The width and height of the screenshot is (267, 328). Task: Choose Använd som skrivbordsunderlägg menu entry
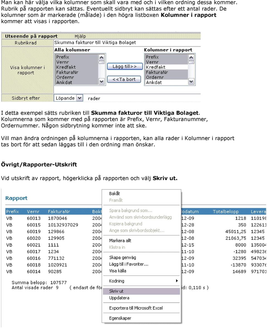coord(141,217)
